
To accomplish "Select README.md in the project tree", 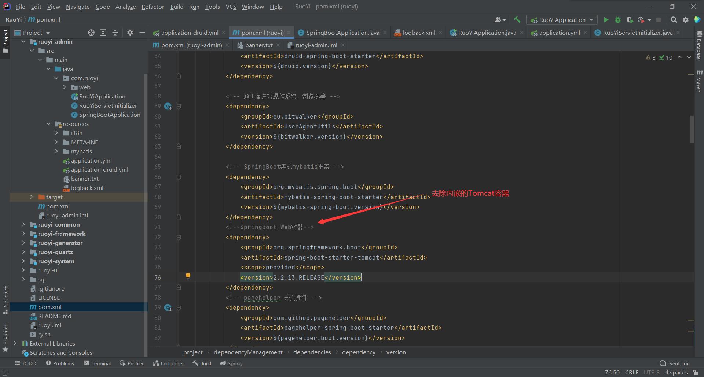I will pos(55,316).
